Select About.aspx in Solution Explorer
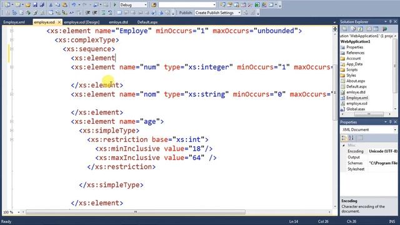This screenshot has height=225, width=400. coord(356,81)
